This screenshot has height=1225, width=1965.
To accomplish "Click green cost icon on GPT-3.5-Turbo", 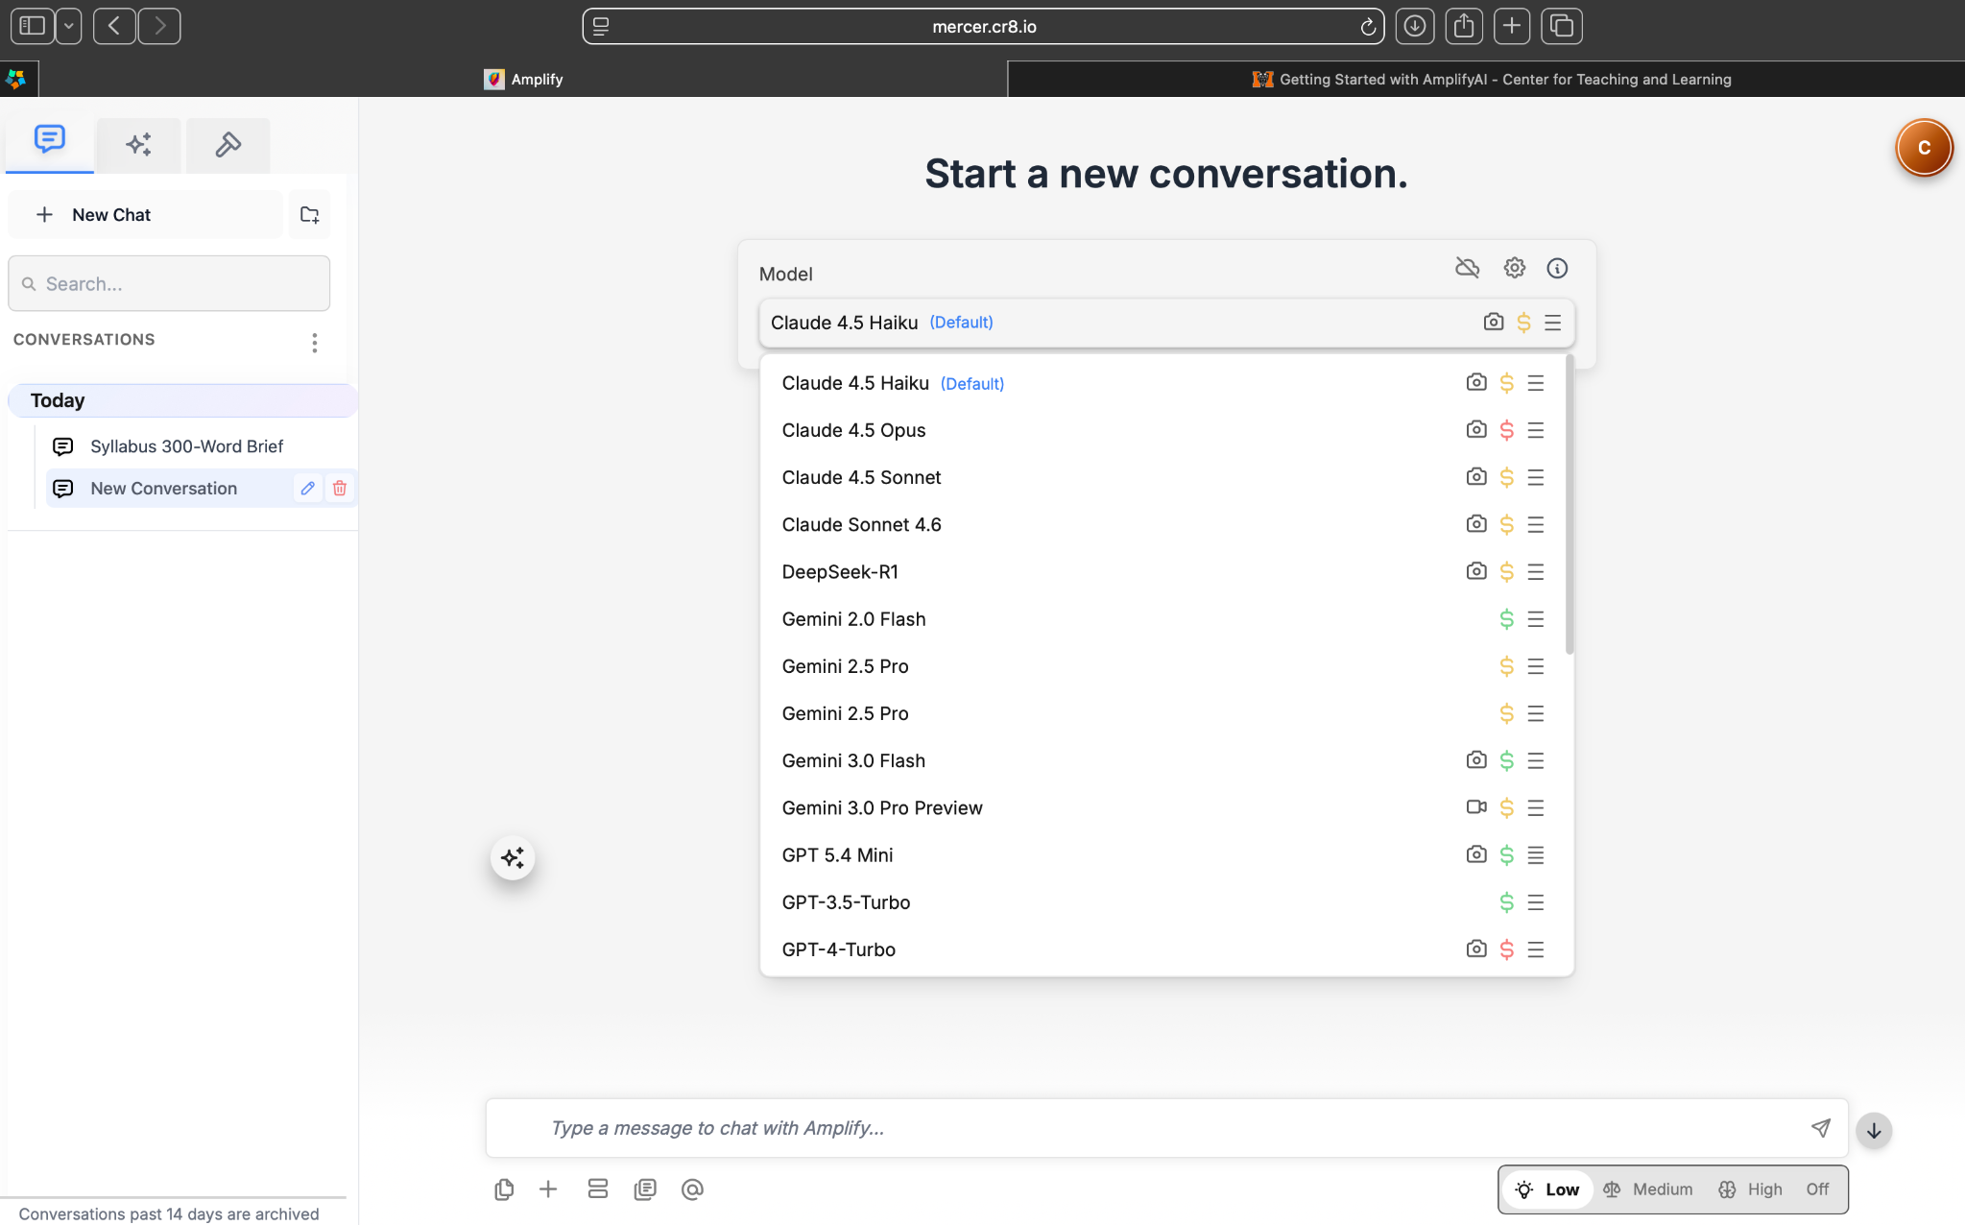I will pos(1507,902).
